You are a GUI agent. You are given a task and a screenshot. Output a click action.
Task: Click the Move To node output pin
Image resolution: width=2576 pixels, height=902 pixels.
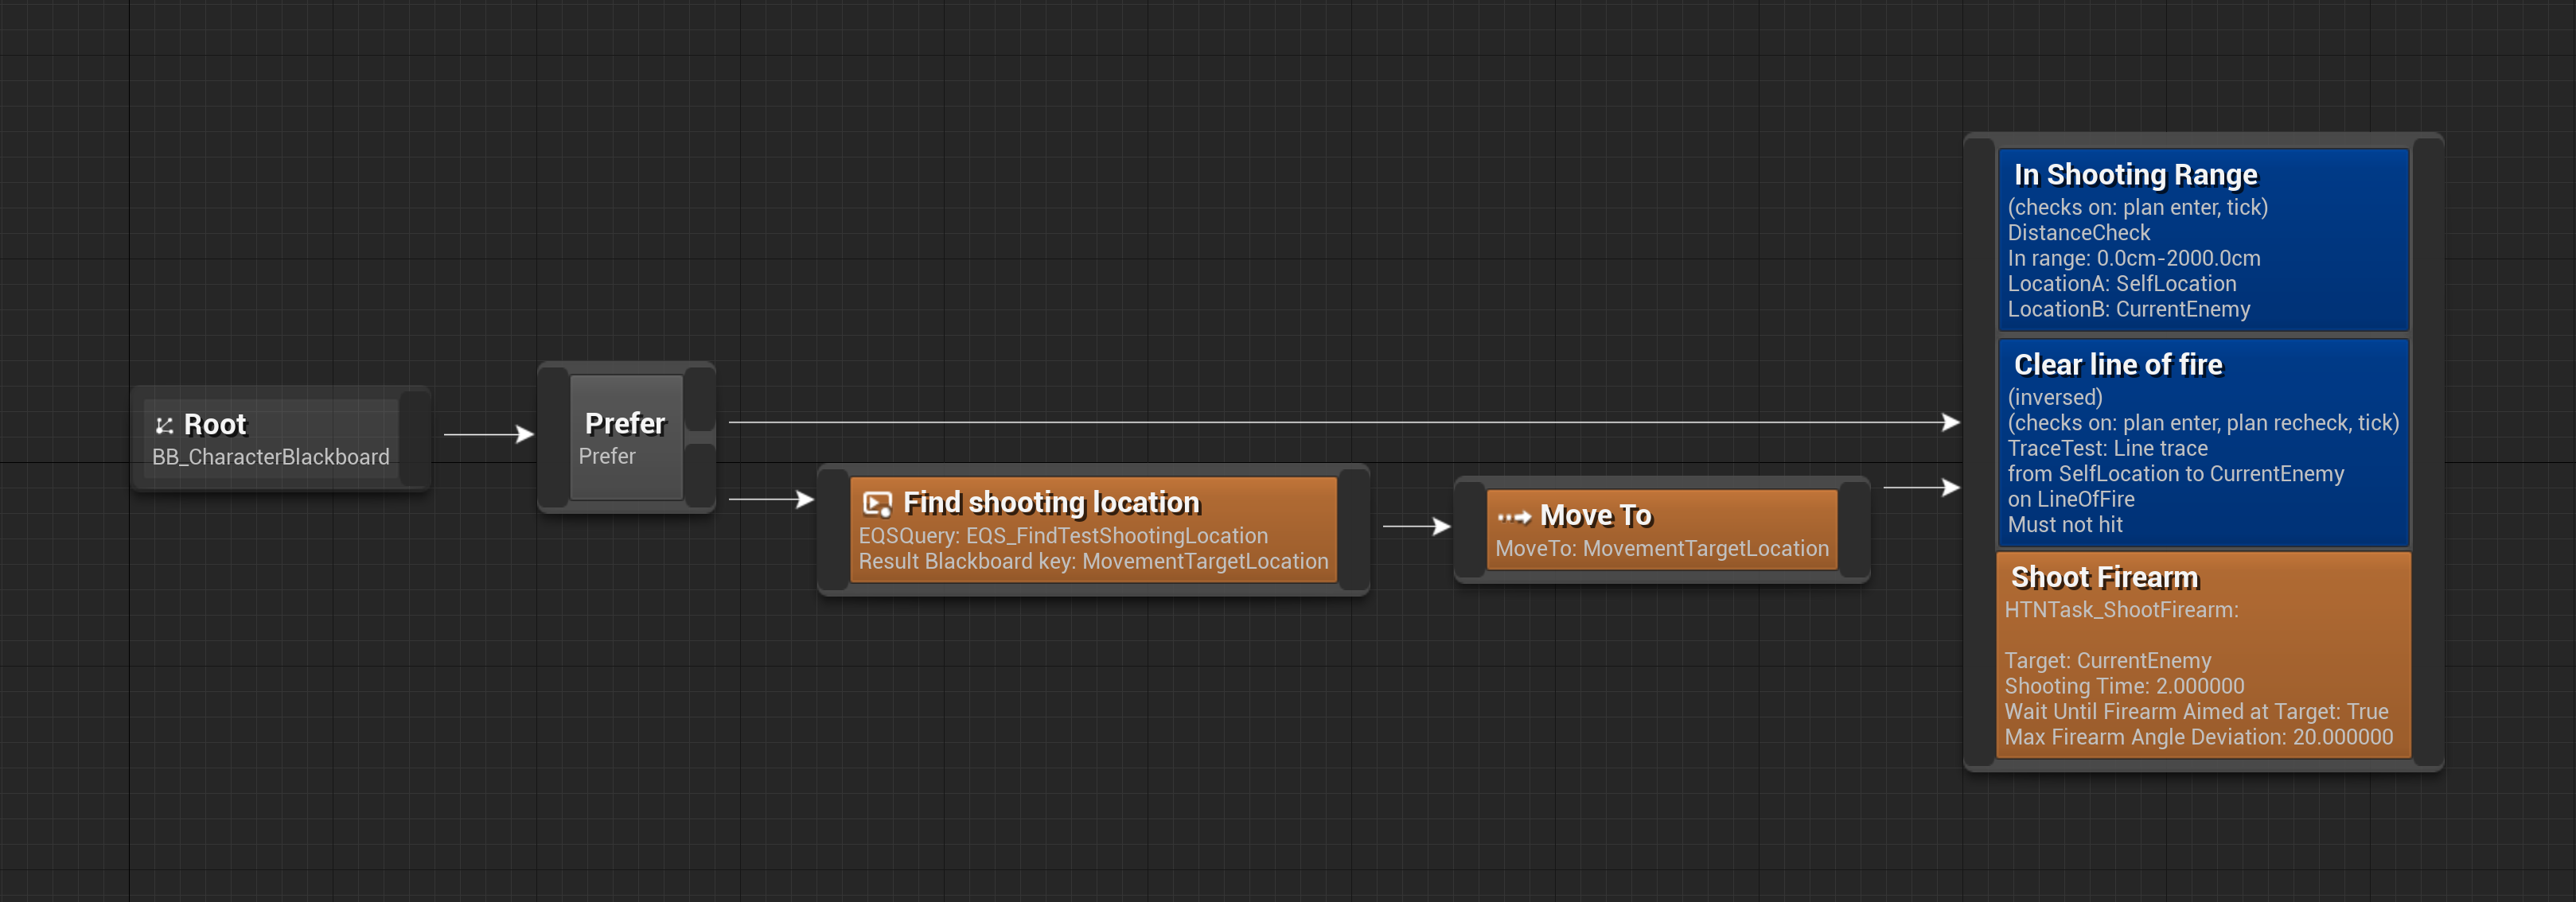click(x=1854, y=529)
